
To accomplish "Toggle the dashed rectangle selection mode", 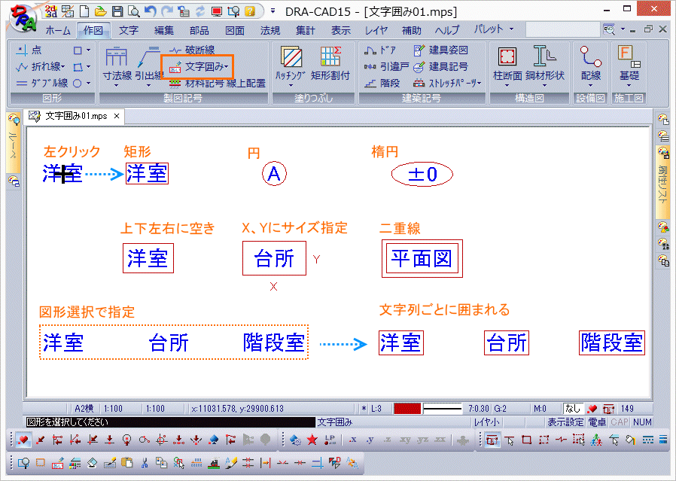I will [x=544, y=440].
